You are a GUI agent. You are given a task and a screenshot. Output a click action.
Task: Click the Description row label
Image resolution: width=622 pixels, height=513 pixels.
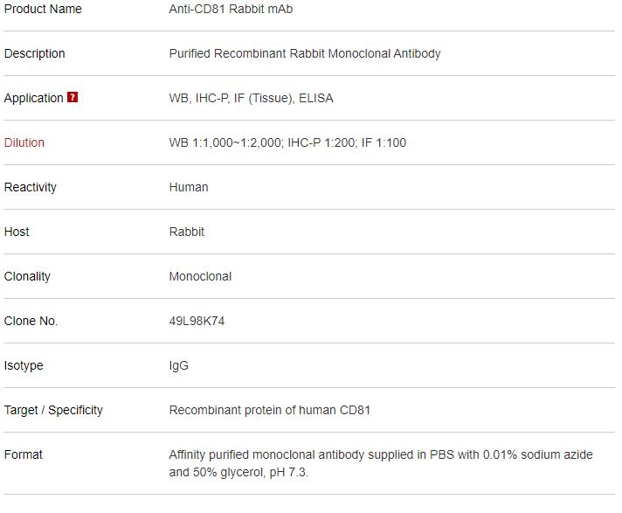click(x=35, y=53)
